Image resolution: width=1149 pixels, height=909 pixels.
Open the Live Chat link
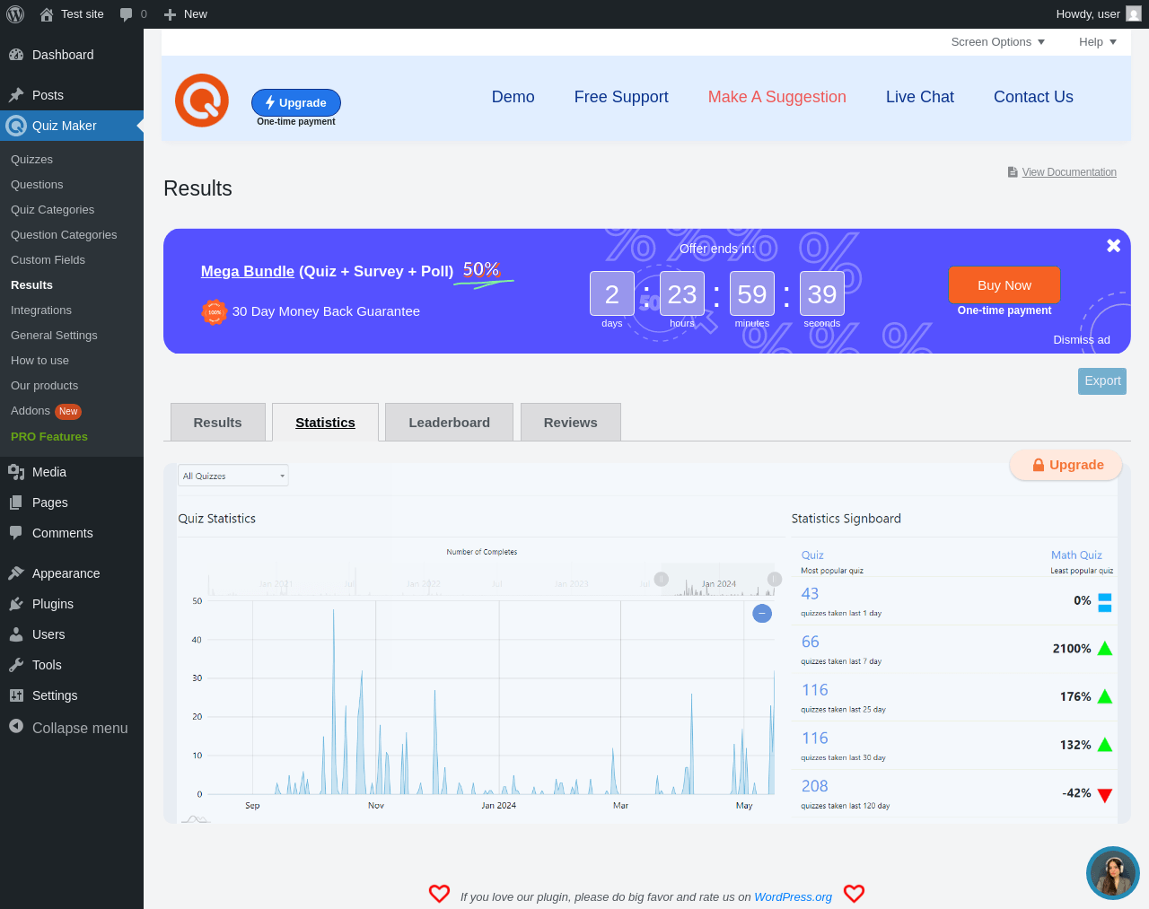coord(920,97)
